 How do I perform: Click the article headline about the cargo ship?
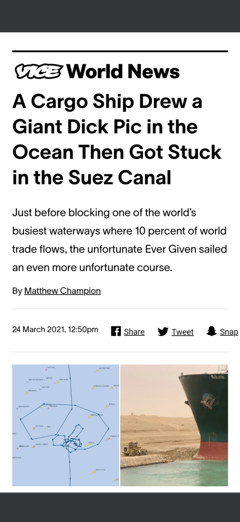[117, 140]
